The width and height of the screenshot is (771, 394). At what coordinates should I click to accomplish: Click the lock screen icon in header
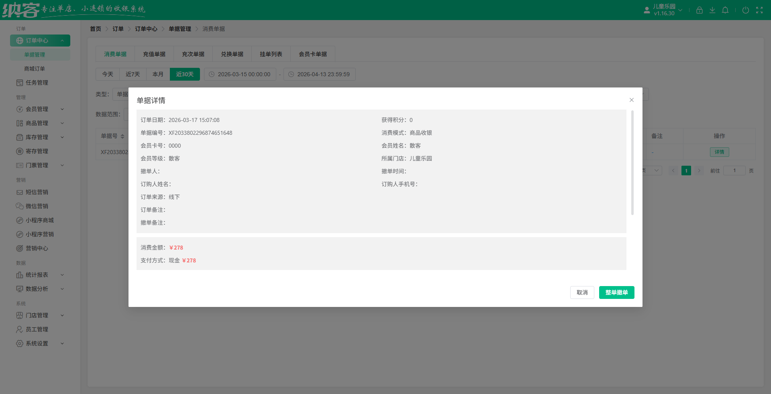coord(699,10)
